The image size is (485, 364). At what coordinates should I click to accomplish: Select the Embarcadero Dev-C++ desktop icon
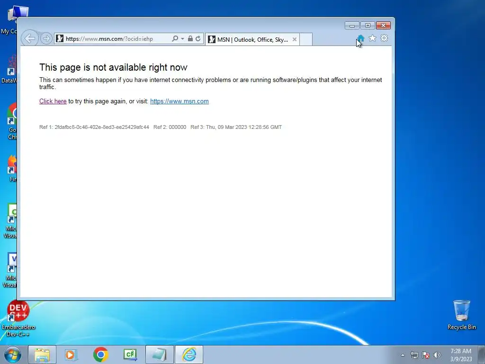coord(18,319)
